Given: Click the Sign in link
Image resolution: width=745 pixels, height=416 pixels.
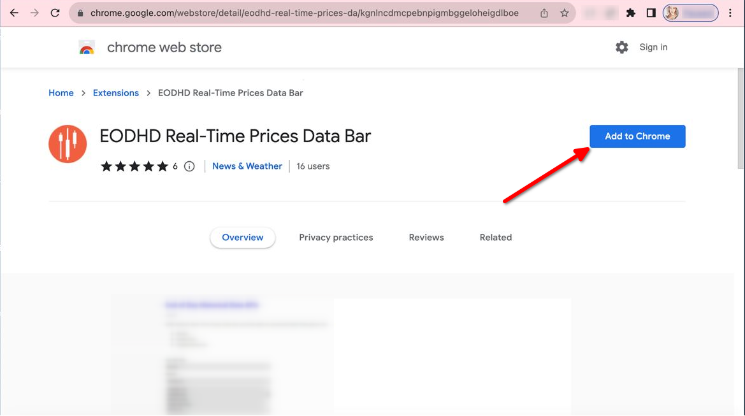Looking at the screenshot, I should tap(653, 47).
